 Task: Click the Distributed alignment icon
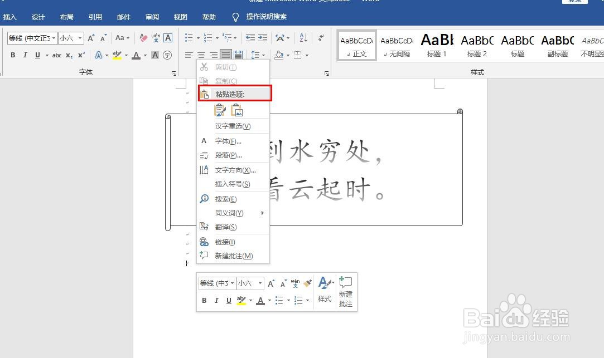[x=239, y=55]
